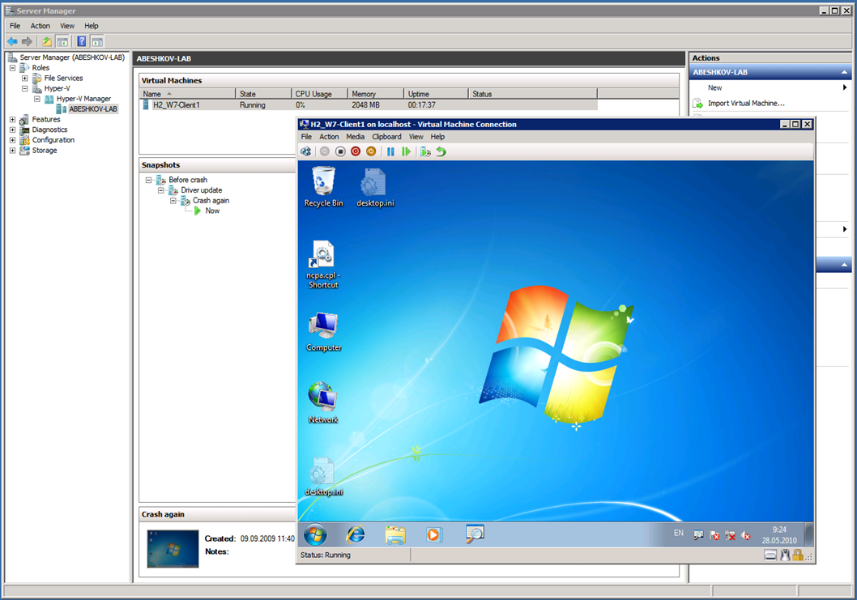Click the Ctrl+Alt+Delete icon in VM toolbar
Image resolution: width=857 pixels, height=600 pixels.
(x=306, y=151)
